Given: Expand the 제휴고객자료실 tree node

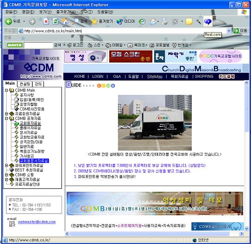Looking at the screenshot, I should (6, 179).
